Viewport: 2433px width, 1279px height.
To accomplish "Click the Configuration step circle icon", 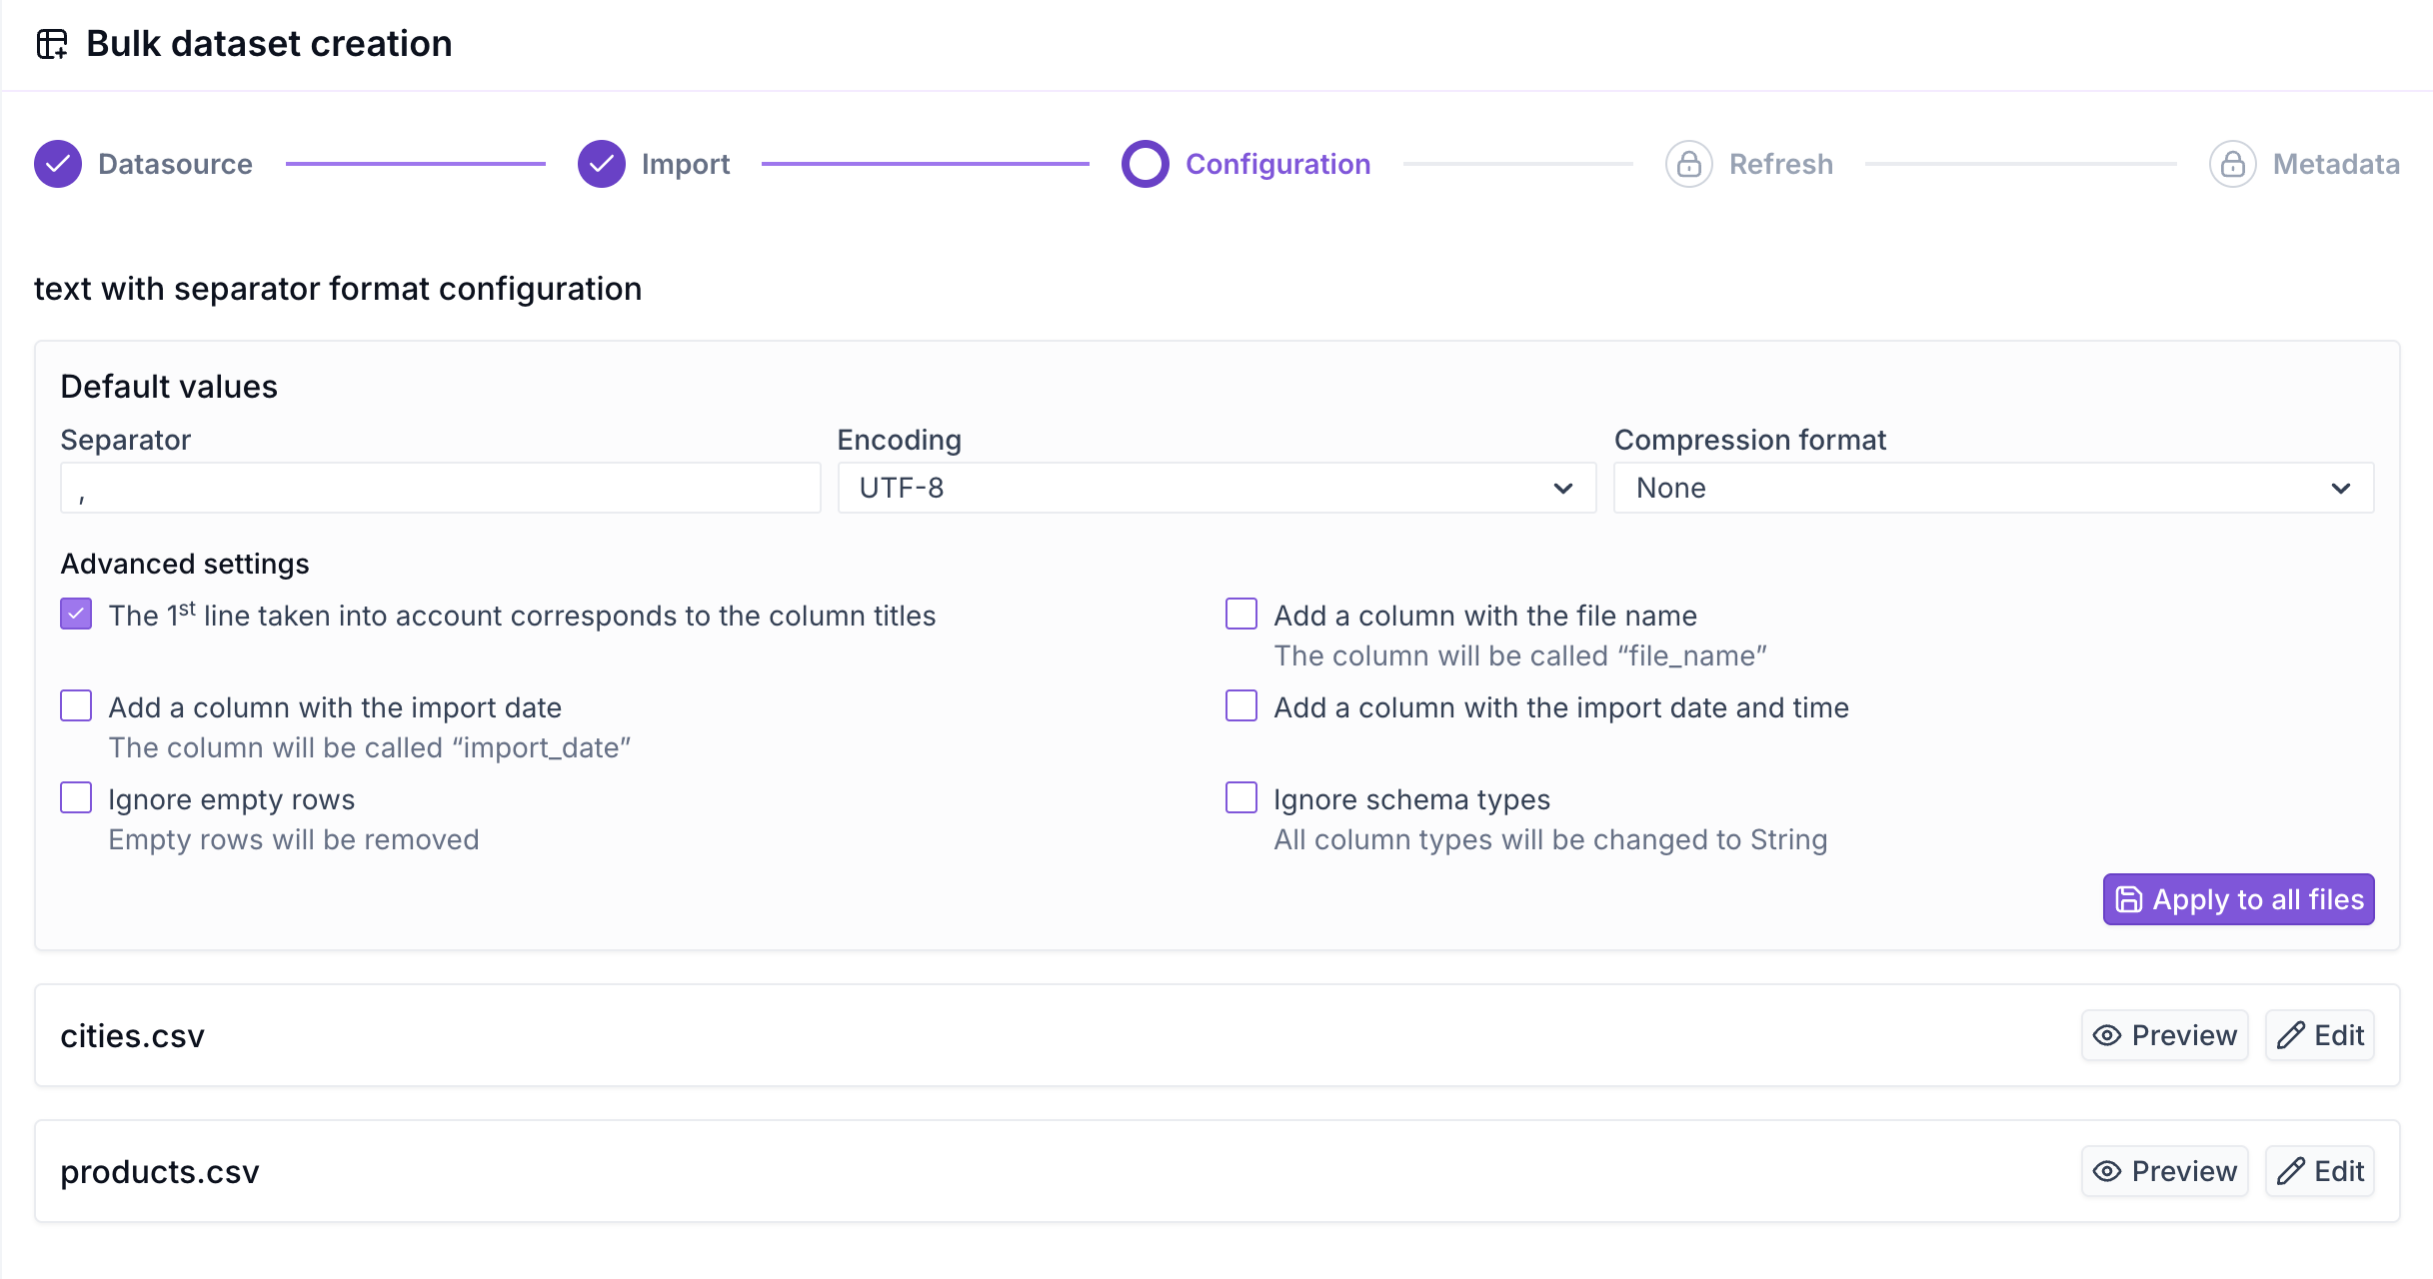I will point(1146,164).
